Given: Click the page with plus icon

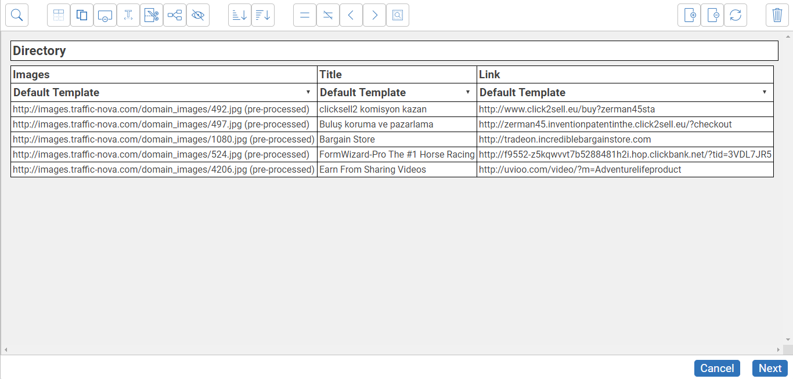Looking at the screenshot, I should point(689,15).
